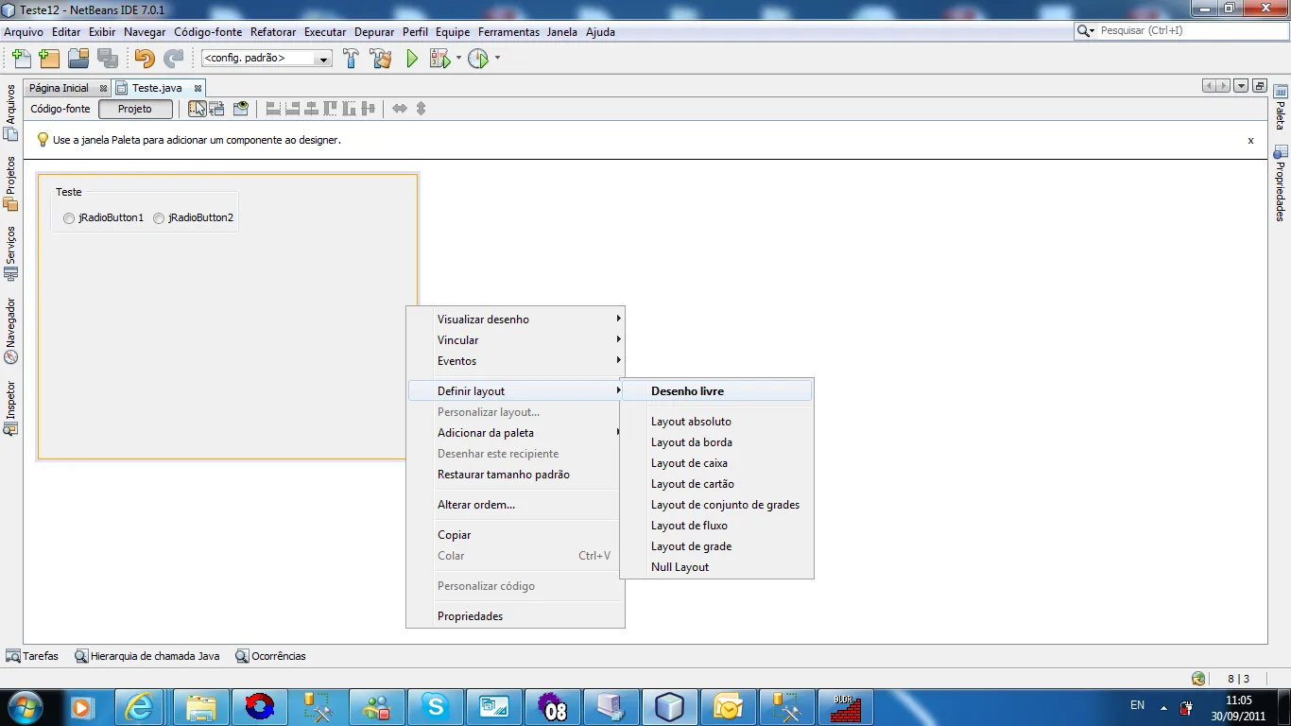Click the center horizontally icon
This screenshot has height=726, width=1291.
pyautogui.click(x=311, y=109)
